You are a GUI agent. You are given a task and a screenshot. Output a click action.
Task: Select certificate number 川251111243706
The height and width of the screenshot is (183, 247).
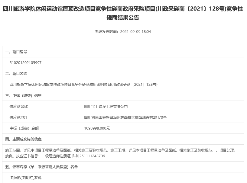click(x=90, y=156)
